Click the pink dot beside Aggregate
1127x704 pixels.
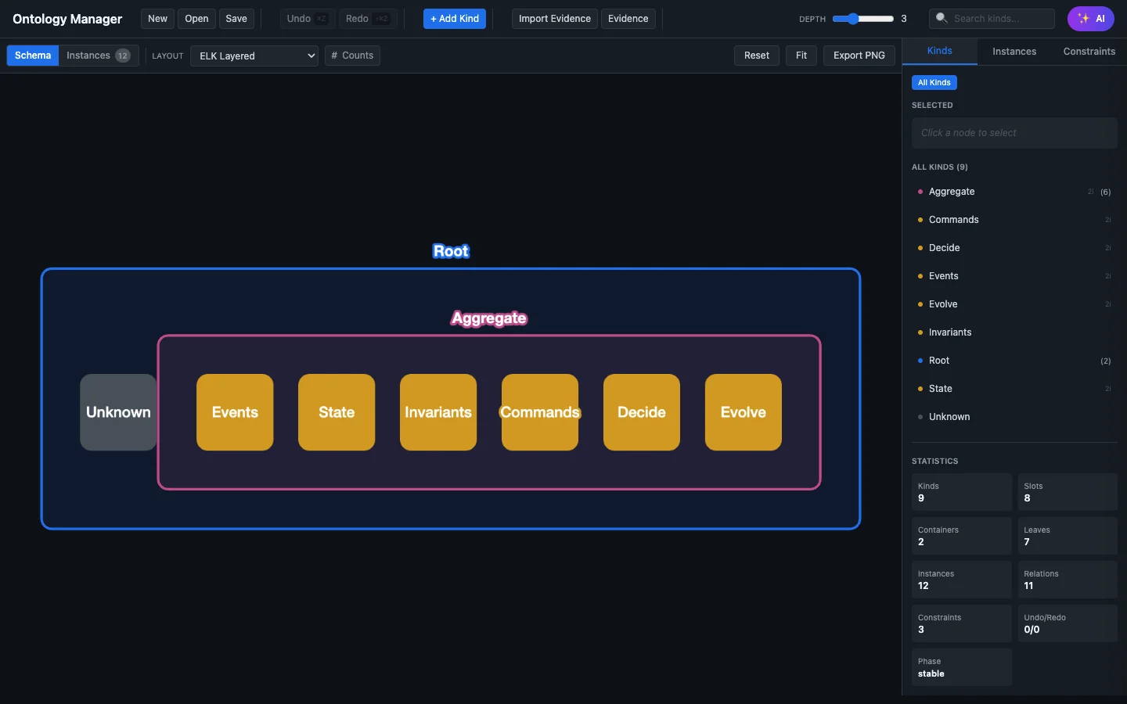click(919, 192)
